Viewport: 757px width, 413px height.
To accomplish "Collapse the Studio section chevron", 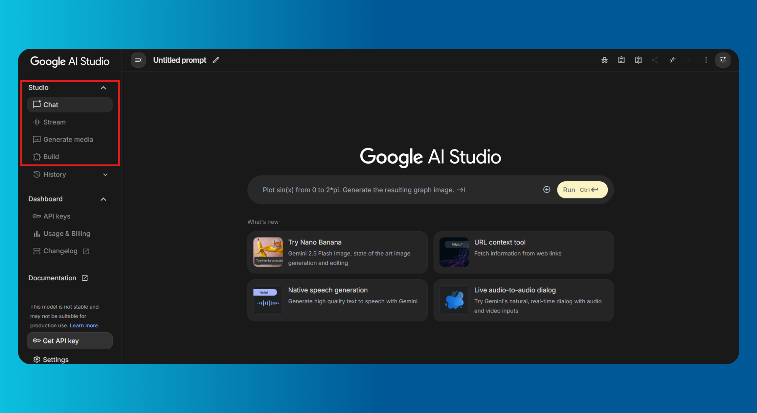I will [103, 88].
